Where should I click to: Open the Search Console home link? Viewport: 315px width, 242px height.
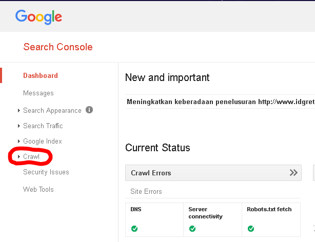click(x=58, y=47)
